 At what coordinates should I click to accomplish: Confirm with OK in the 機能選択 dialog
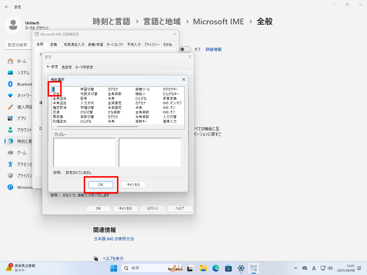[x=101, y=185]
